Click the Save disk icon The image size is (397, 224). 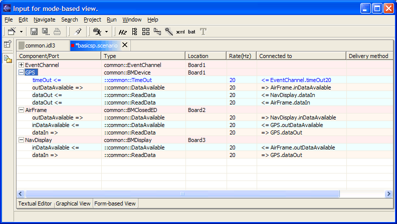tap(34, 31)
